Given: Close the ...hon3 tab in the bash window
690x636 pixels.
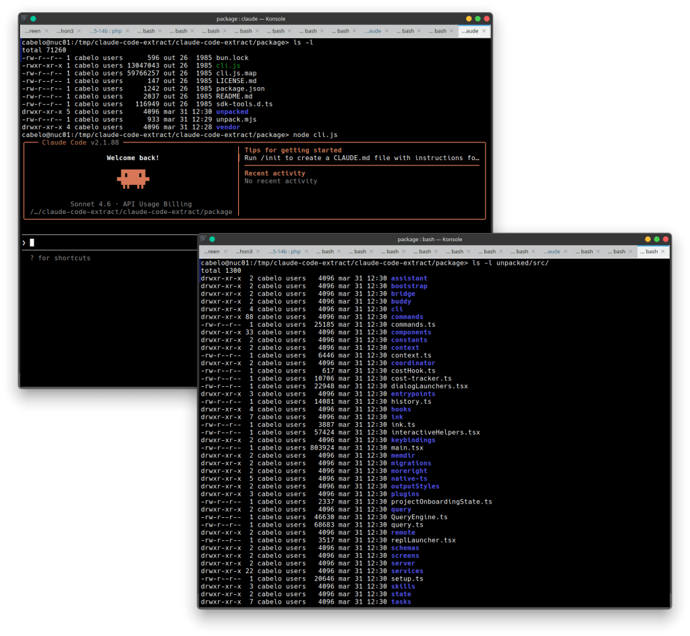Looking at the screenshot, I should click(x=257, y=252).
